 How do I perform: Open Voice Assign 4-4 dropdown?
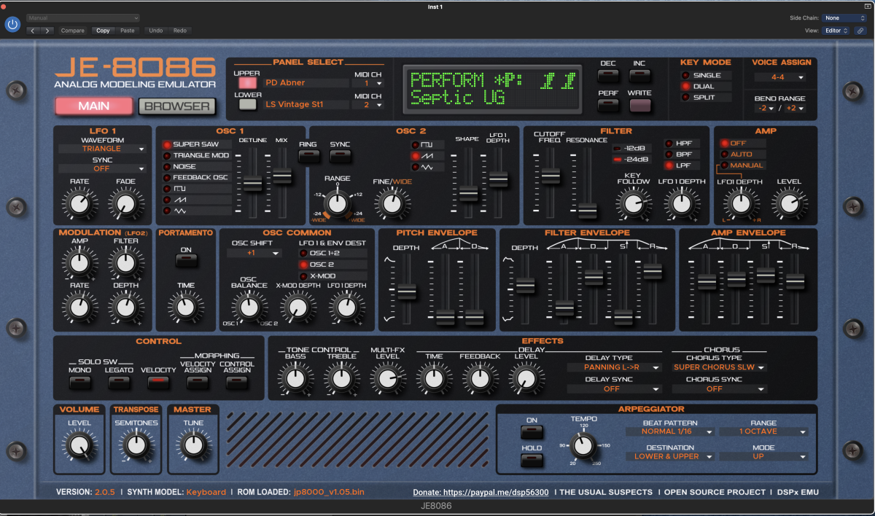tap(779, 77)
